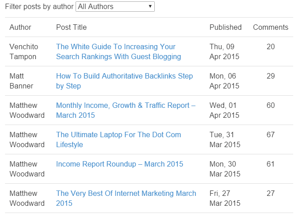The width and height of the screenshot is (300, 218).
Task: Click the Fri, 27 Mar 2015 date
Action: [225, 198]
